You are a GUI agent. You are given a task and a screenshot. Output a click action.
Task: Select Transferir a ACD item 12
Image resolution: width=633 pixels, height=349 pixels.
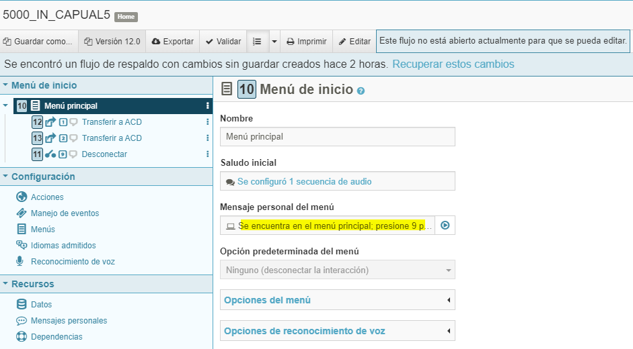tap(112, 121)
